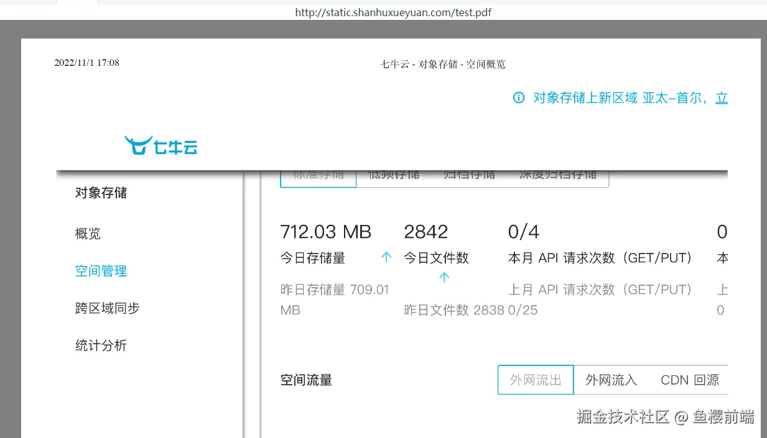Screen dimensions: 767x438
Task: Click the 2022/11/1 17:08 timestamp
Action: click(x=87, y=63)
